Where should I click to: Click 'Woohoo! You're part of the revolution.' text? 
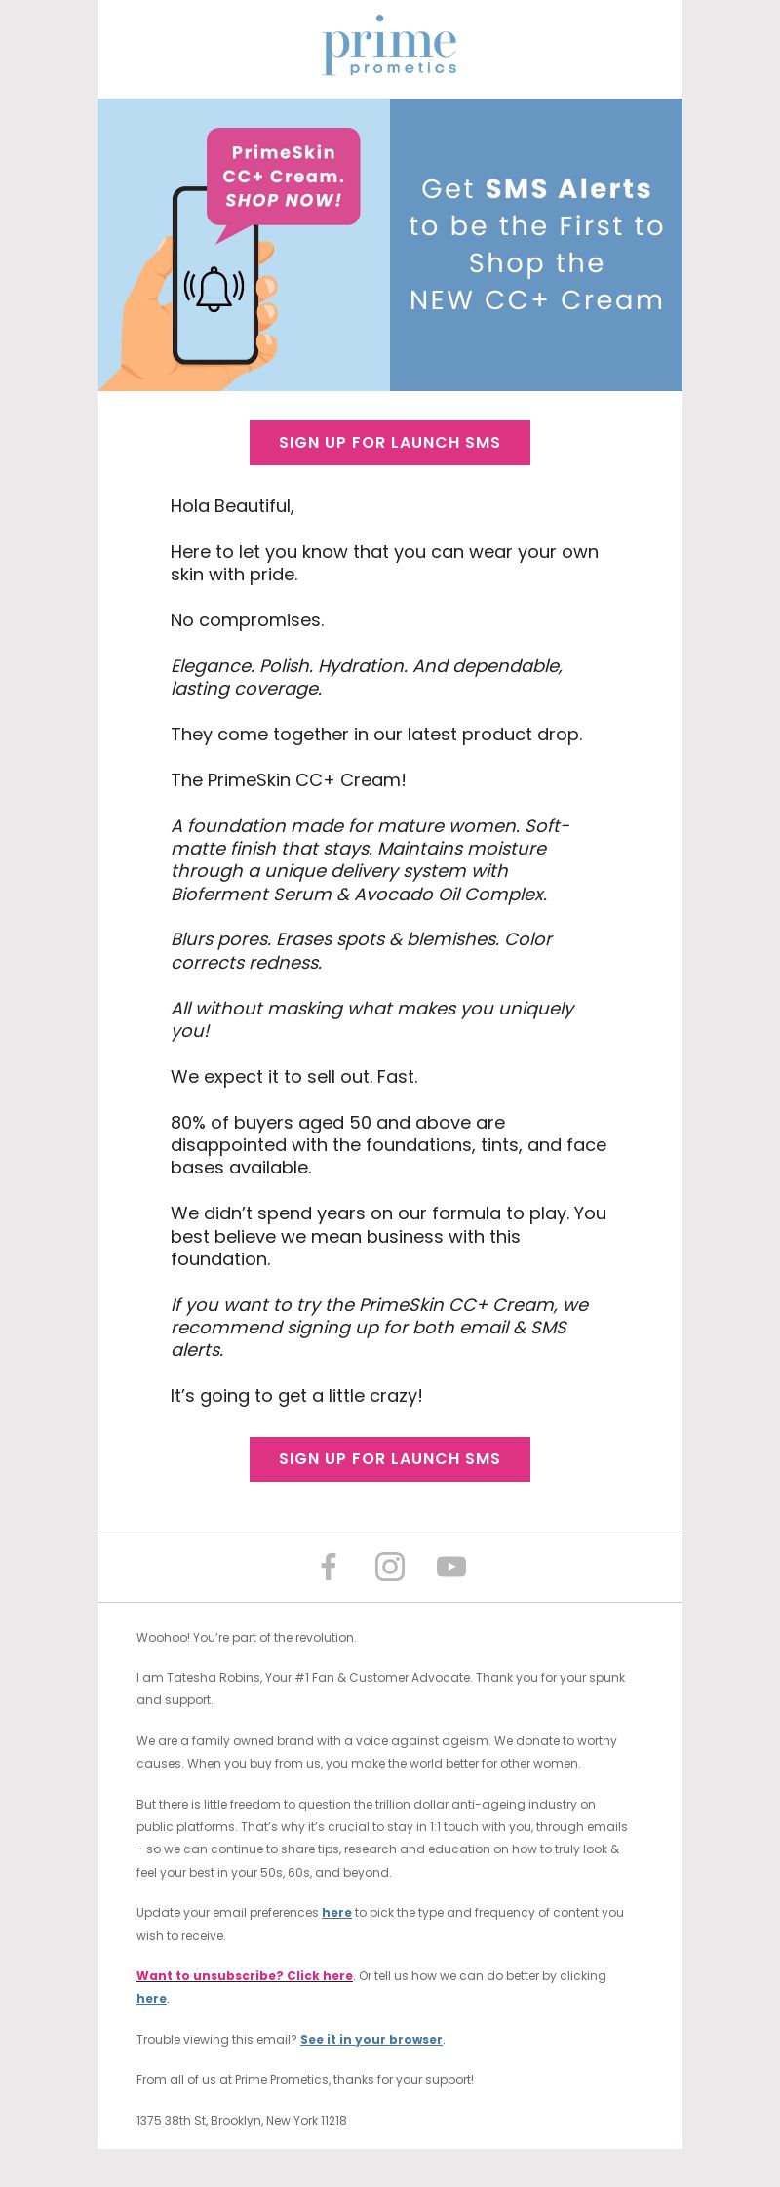(x=247, y=1638)
